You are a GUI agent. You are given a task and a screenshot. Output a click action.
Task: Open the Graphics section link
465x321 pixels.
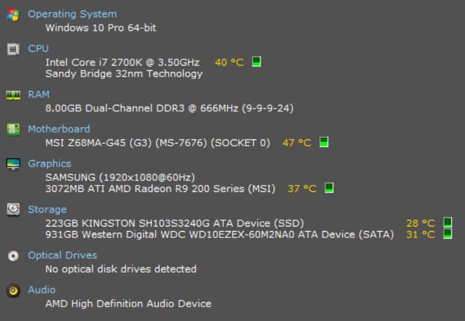click(x=50, y=164)
